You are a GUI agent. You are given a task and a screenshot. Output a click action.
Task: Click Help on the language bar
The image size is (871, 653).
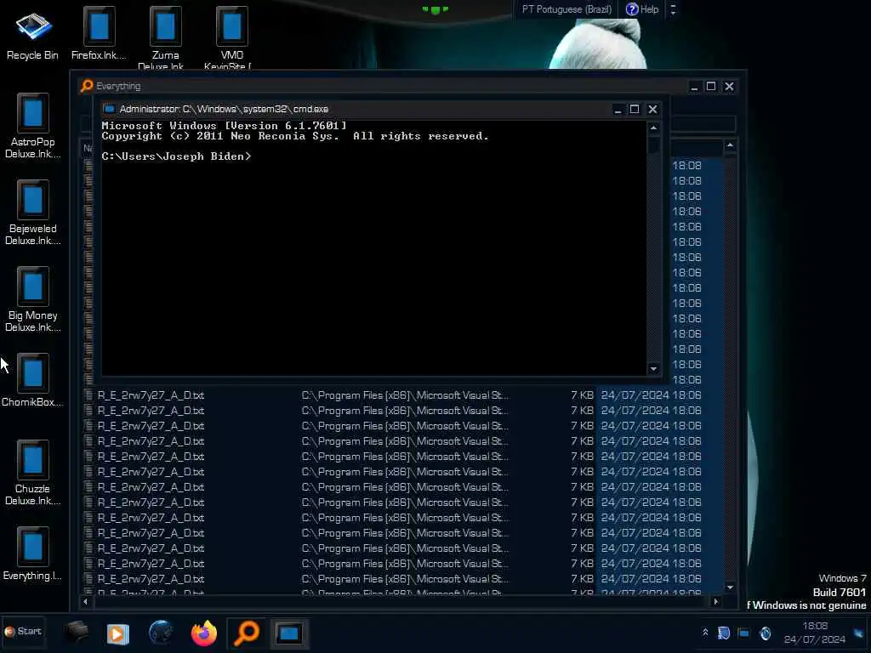pos(642,9)
